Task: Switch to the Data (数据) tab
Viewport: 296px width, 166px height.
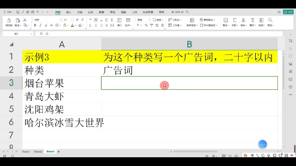Action: pyautogui.click(x=102, y=12)
